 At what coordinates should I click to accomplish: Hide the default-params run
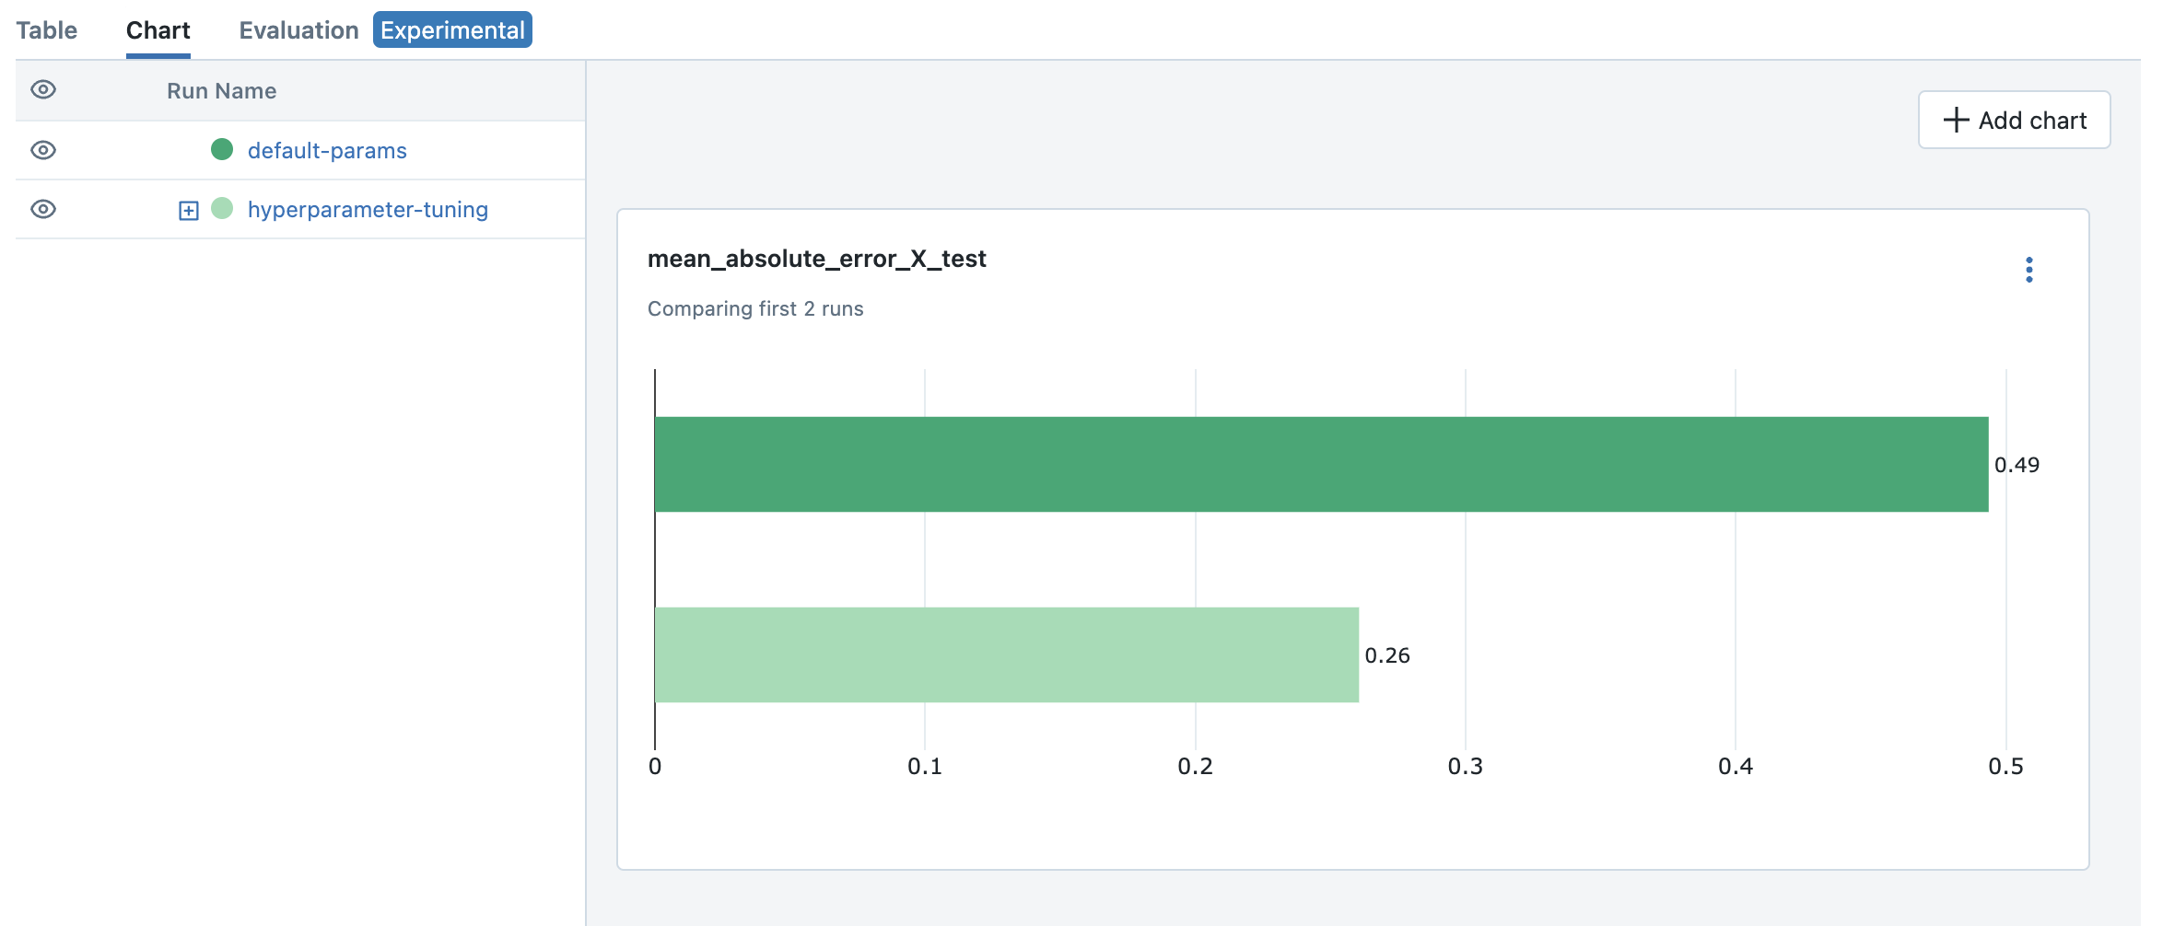click(x=43, y=150)
